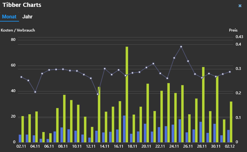Select the blue cost bar for 28.11
Viewport: 247px width, 152px height.
point(201,132)
